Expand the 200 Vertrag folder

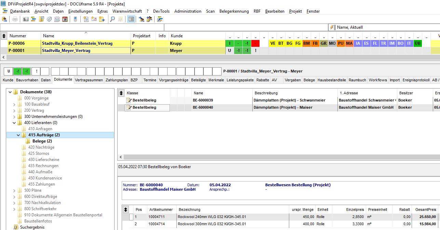pos(14,110)
